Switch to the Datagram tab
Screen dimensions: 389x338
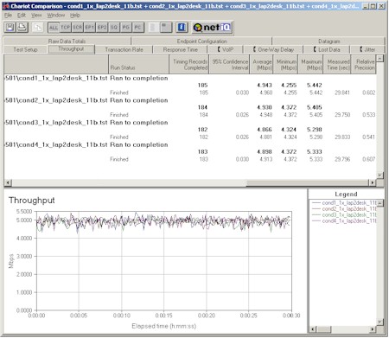(328, 41)
